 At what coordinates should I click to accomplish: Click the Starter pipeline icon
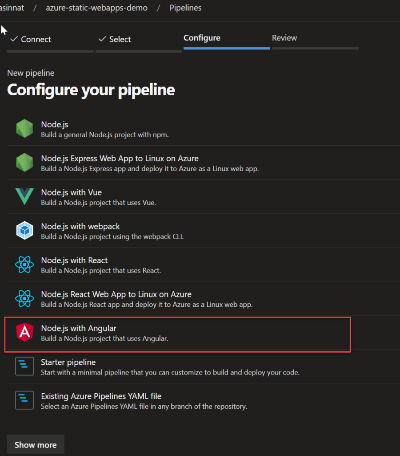[24, 366]
